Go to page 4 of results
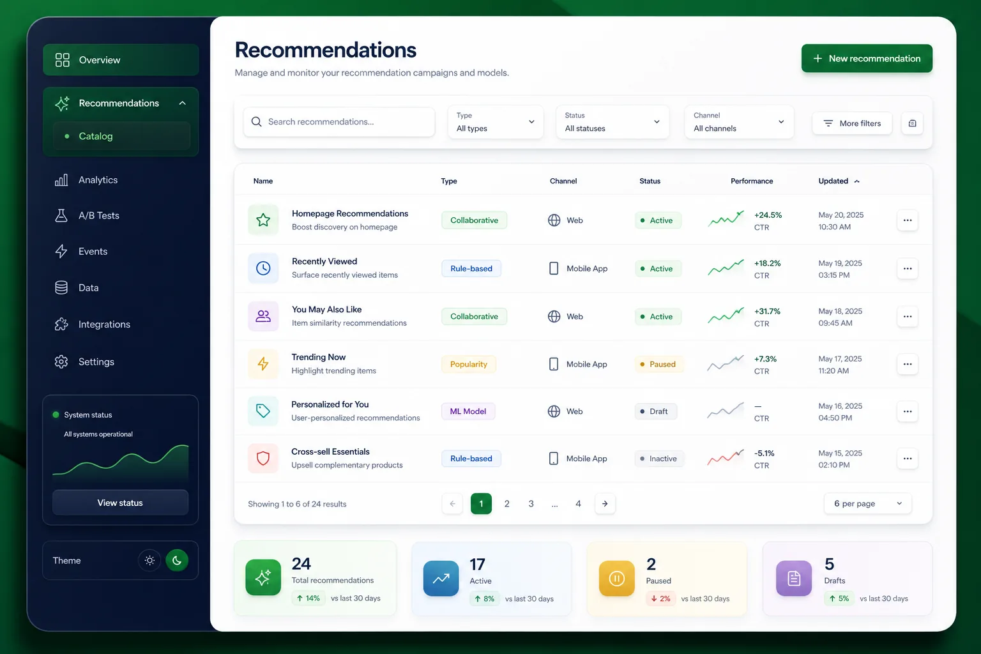This screenshot has width=981, height=654. 578,504
